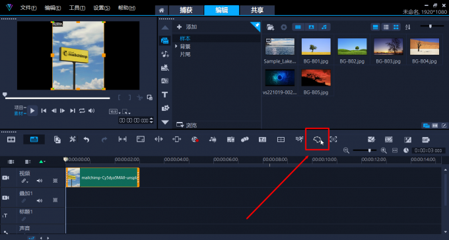Open the green add-marker chapter dropdown
The image size is (449, 240).
pyautogui.click(x=42, y=162)
